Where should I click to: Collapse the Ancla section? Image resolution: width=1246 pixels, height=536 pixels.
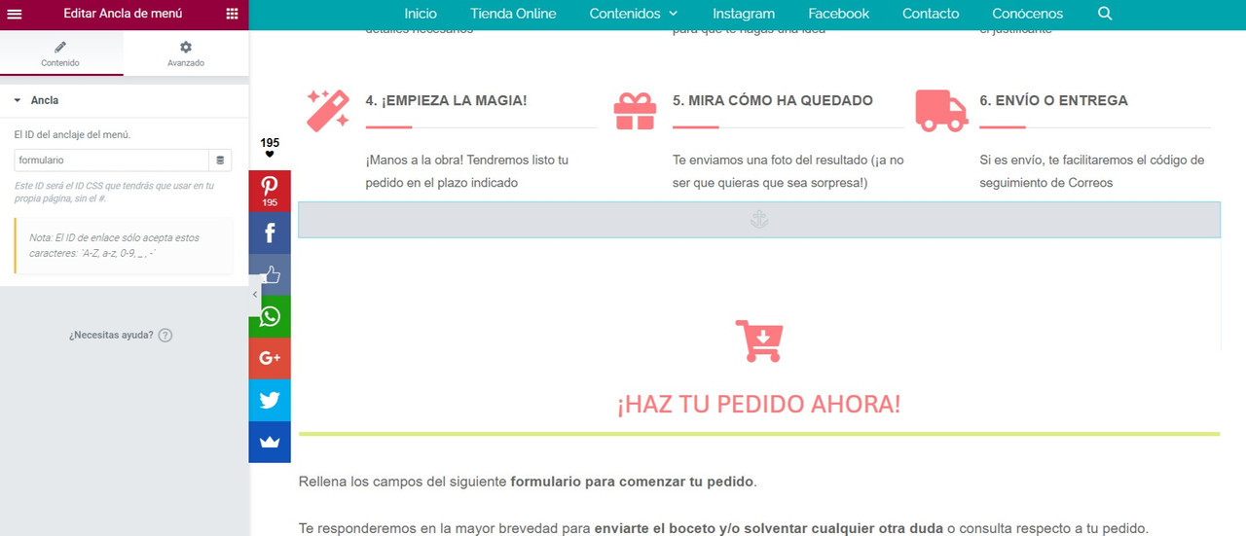124,100
